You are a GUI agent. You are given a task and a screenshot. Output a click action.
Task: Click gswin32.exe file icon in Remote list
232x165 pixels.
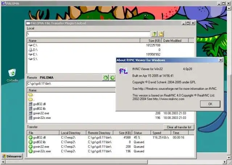[30, 113]
